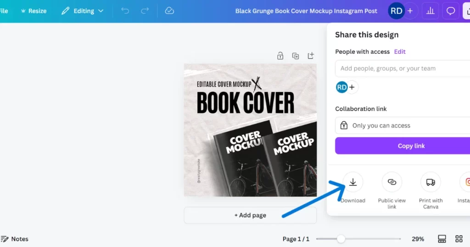Open the comments speech bubble icon

click(451, 11)
